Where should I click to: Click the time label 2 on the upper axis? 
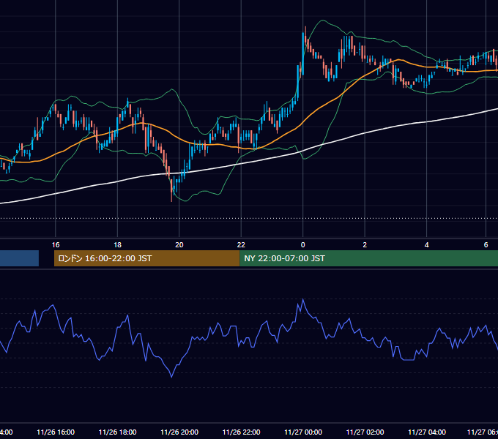tap(365, 245)
